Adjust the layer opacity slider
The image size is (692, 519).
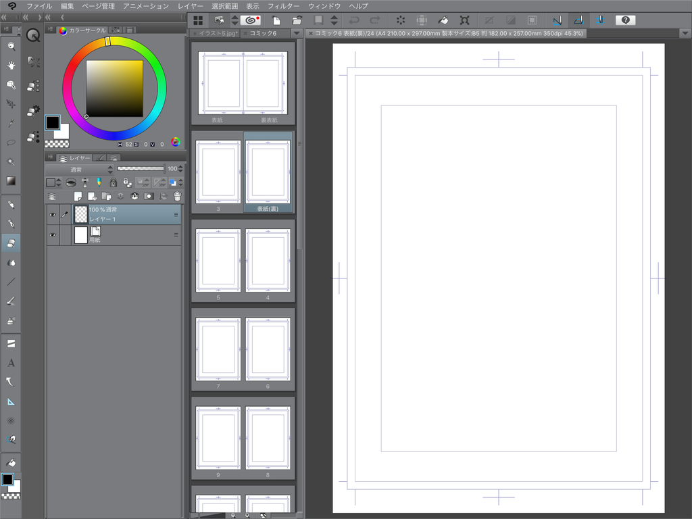(141, 168)
